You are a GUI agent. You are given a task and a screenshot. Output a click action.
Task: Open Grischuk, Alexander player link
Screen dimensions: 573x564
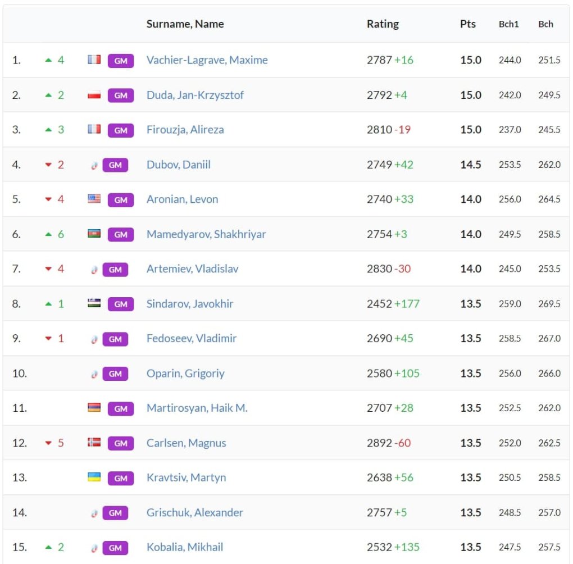(195, 513)
